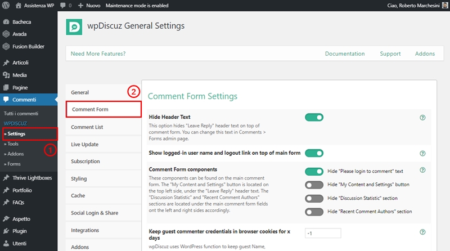Toggle Show logged-in user name switch
The height and width of the screenshot is (251, 450).
click(x=314, y=153)
